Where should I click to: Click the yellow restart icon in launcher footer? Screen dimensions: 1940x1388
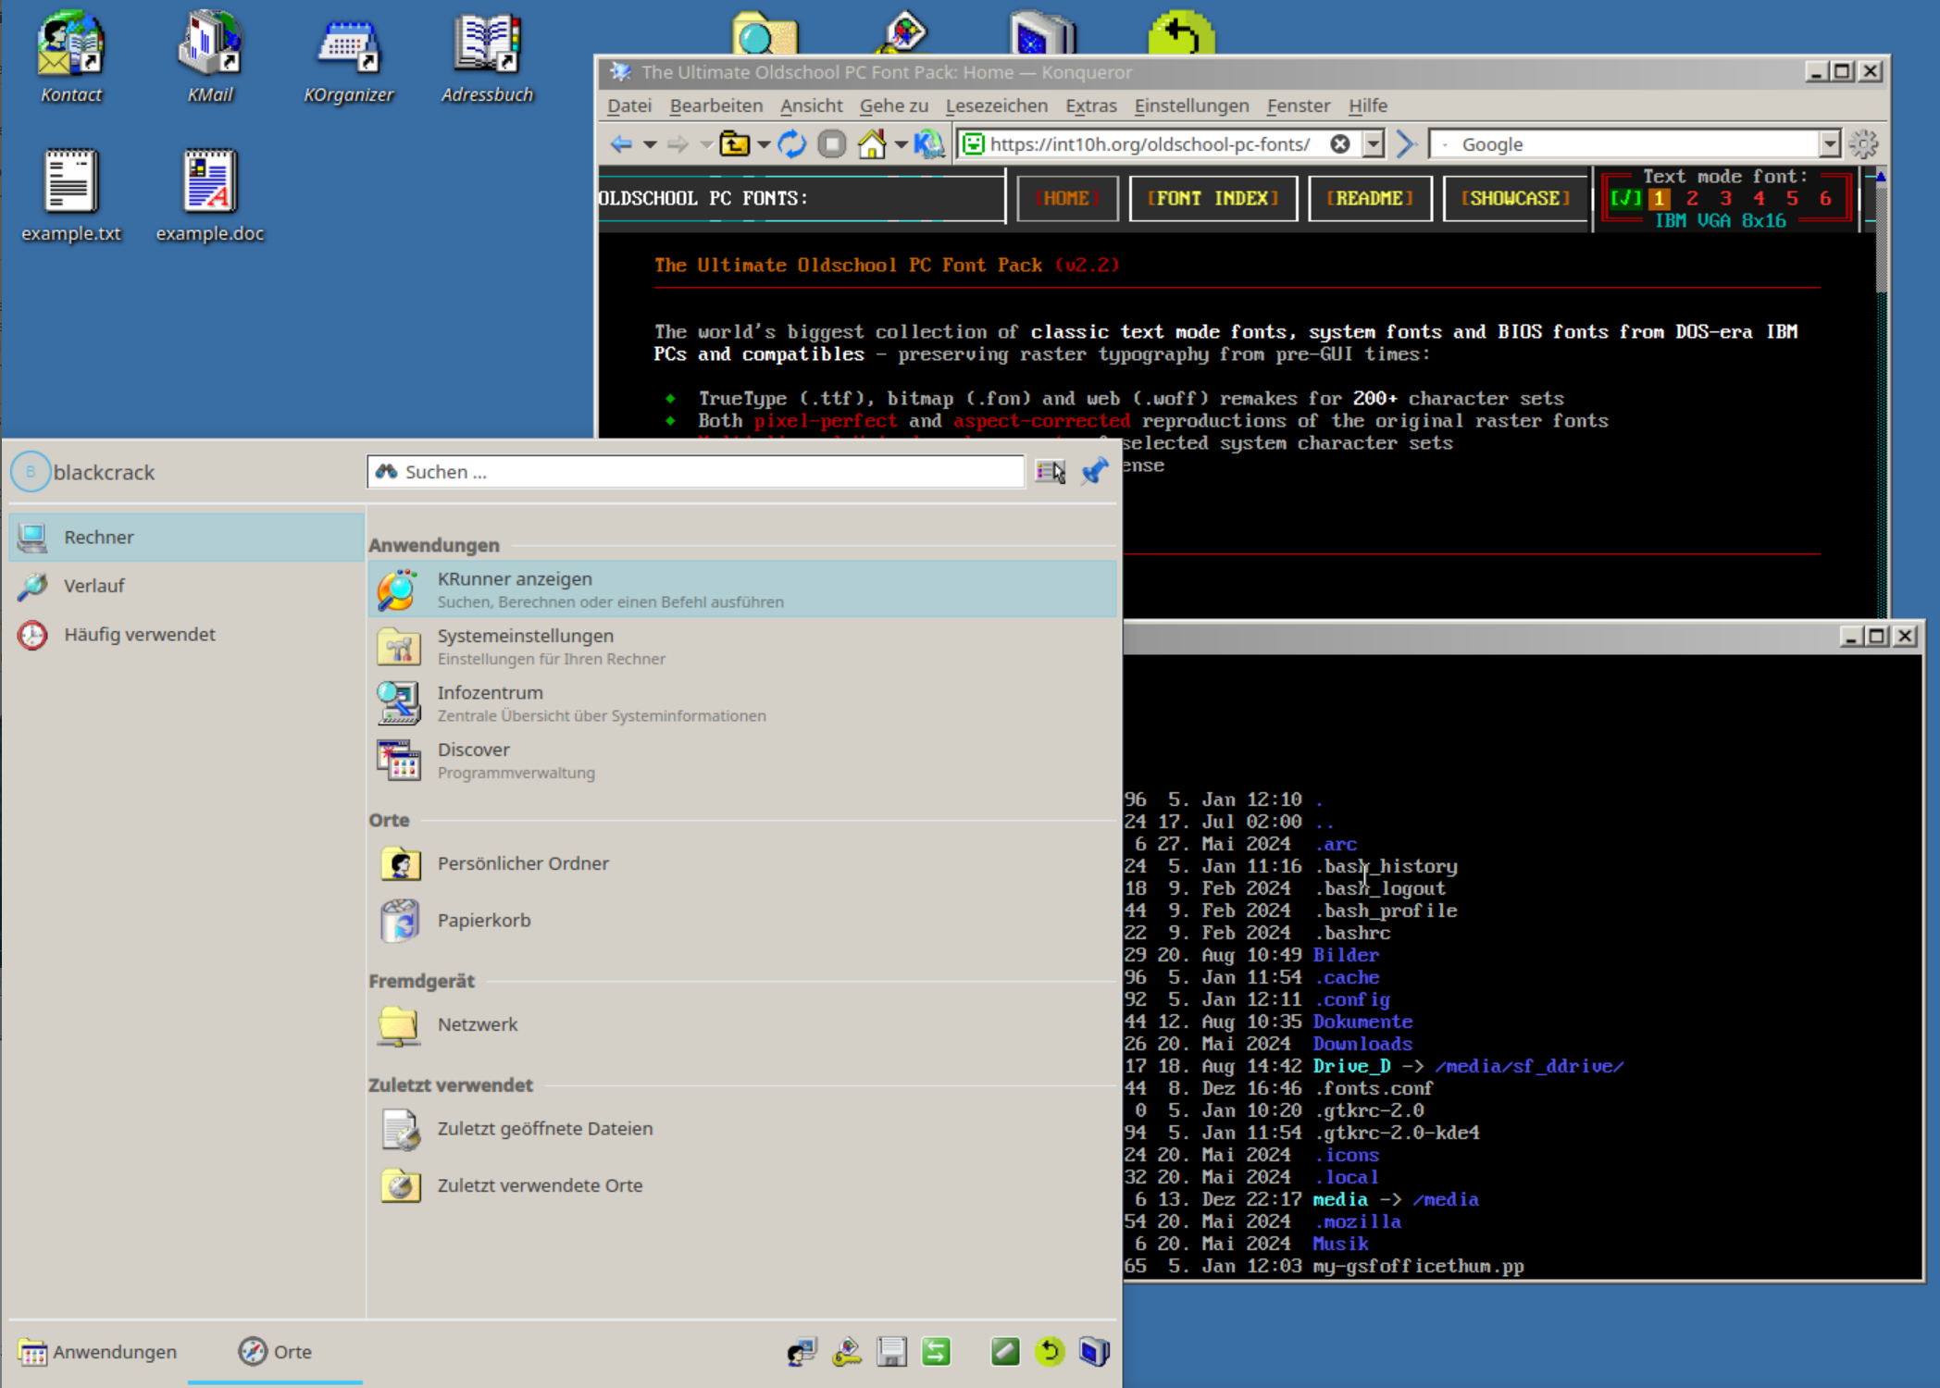(x=1050, y=1352)
